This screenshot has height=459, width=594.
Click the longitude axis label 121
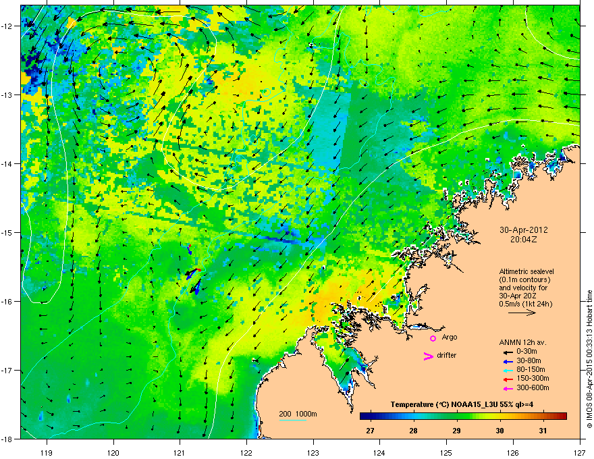[180, 452]
